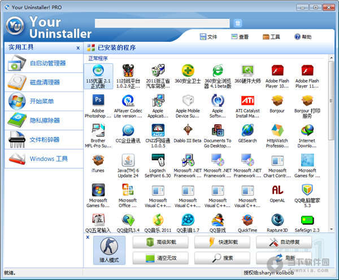Select the OpenAL program icon
The width and height of the screenshot is (339, 280).
[x=277, y=194]
